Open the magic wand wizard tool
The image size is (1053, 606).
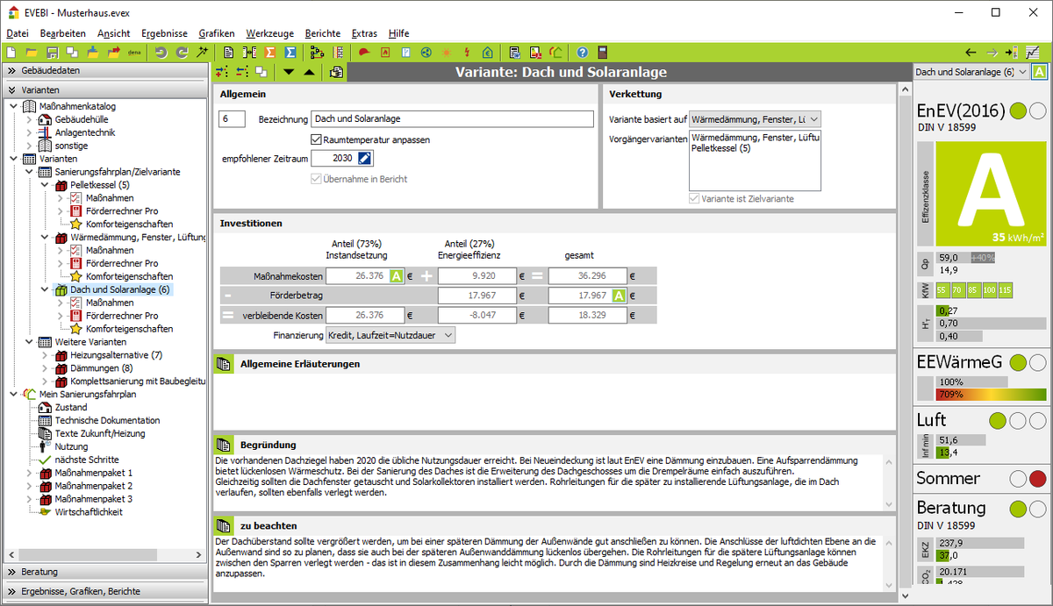[x=203, y=53]
